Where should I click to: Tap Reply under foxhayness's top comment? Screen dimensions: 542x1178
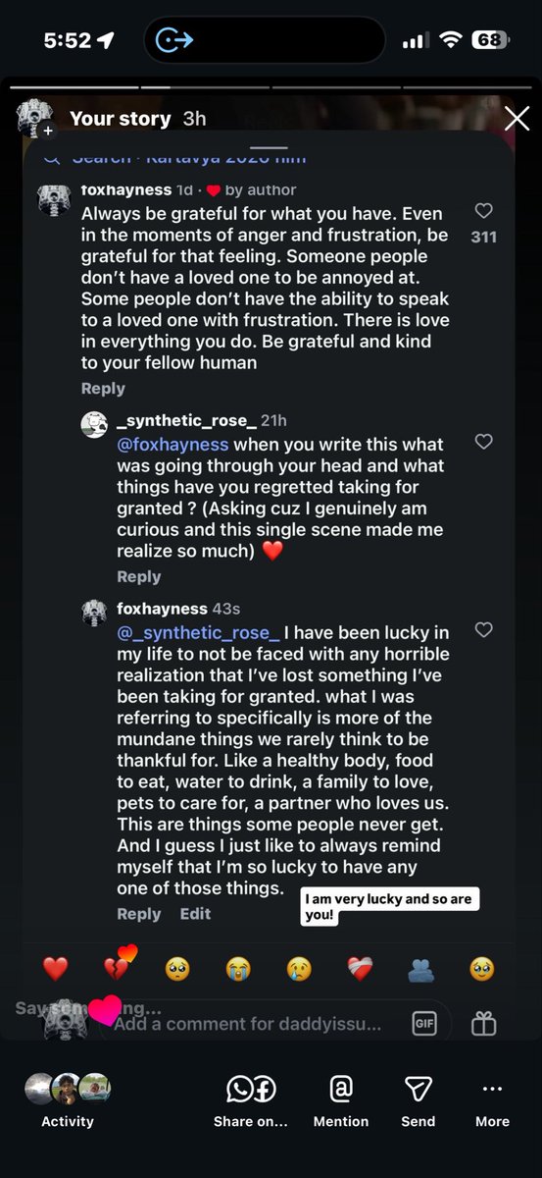103,389
